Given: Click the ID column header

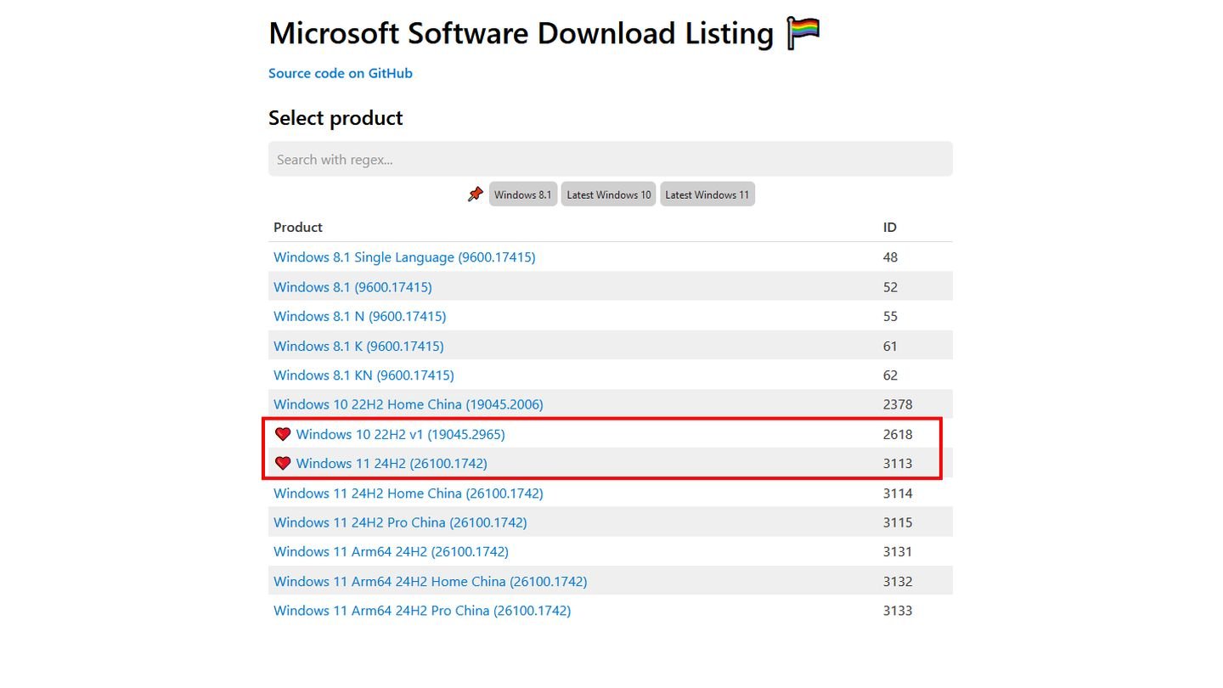Looking at the screenshot, I should pos(890,228).
